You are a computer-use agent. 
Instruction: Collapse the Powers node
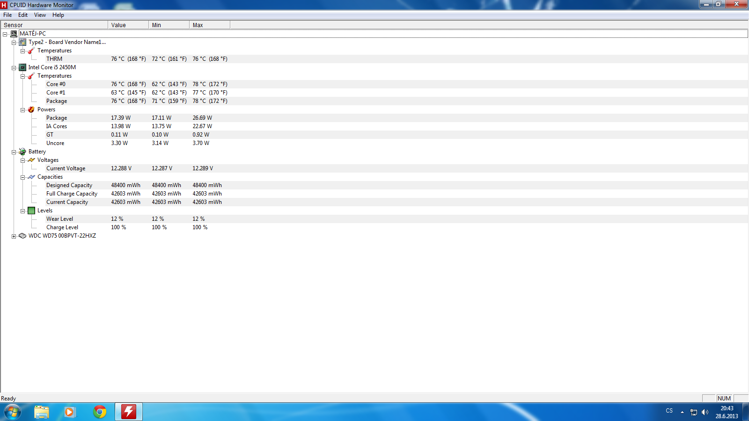tap(23, 110)
